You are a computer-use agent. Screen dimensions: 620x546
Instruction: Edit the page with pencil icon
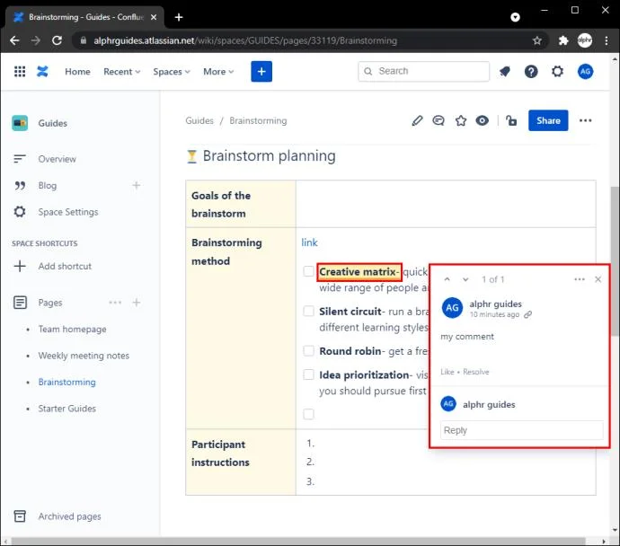[x=417, y=120]
